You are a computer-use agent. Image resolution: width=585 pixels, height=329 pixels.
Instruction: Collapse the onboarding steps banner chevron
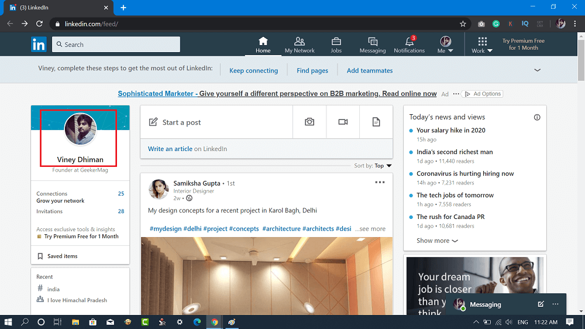537,70
